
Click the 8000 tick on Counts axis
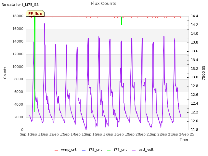point(19,79)
